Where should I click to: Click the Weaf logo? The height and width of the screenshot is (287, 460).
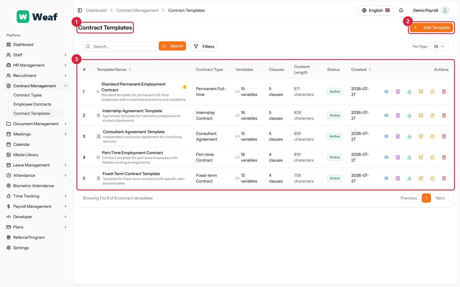click(37, 17)
